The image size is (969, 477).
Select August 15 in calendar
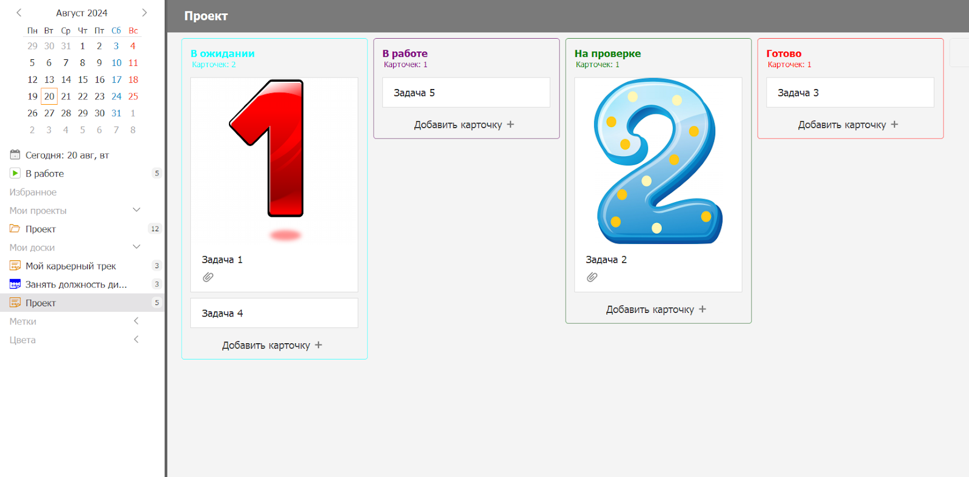(x=83, y=79)
